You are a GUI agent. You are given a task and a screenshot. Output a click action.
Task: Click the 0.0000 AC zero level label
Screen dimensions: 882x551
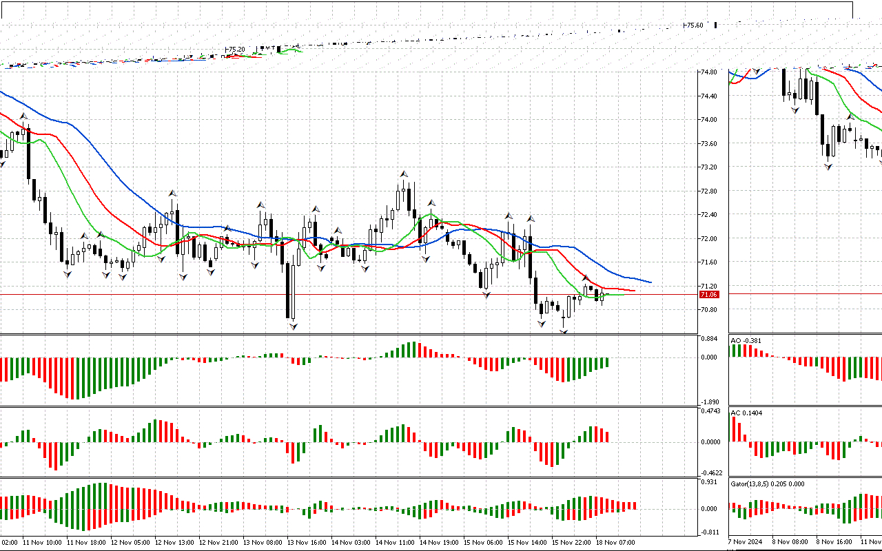tap(710, 442)
